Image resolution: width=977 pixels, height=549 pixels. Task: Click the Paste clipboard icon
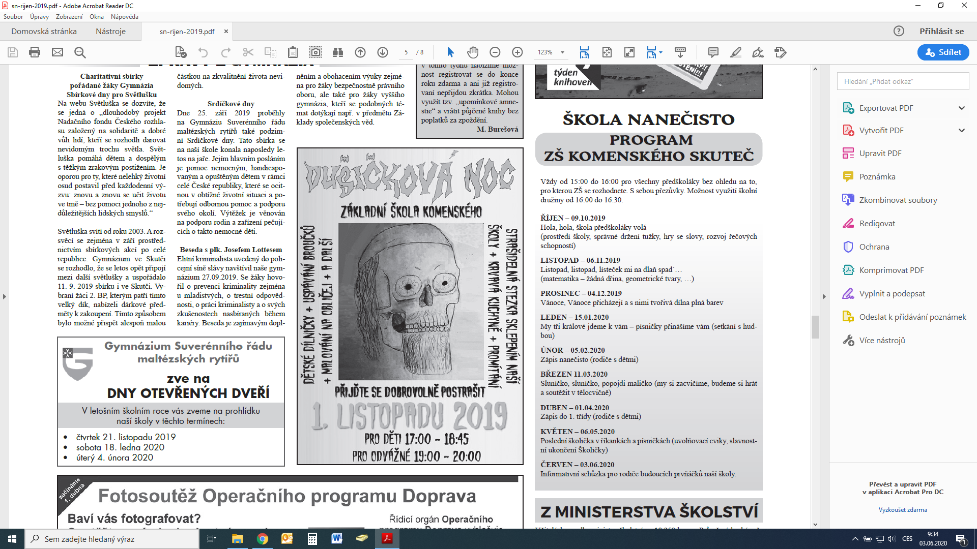click(293, 52)
